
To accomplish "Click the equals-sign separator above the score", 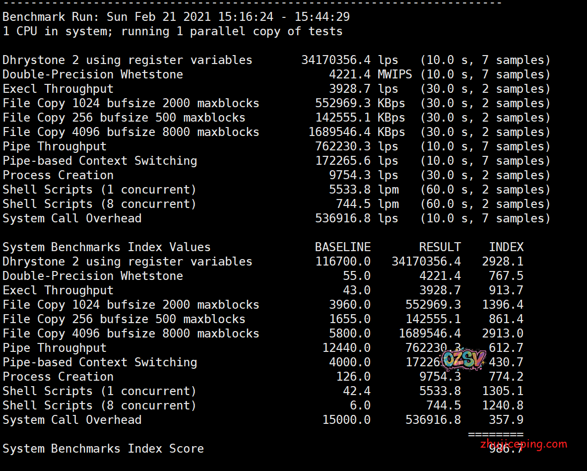I will (x=495, y=434).
